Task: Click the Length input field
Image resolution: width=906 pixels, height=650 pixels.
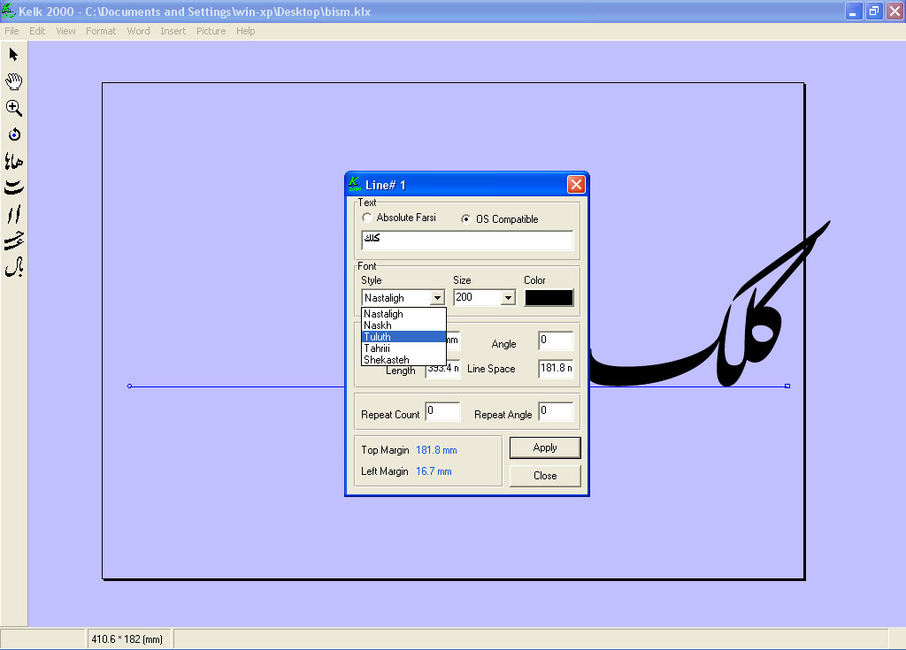Action: tap(443, 369)
